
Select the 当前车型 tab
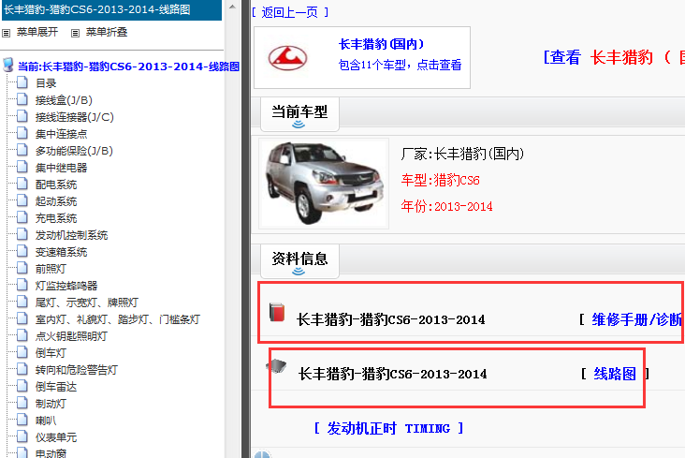[x=299, y=114]
